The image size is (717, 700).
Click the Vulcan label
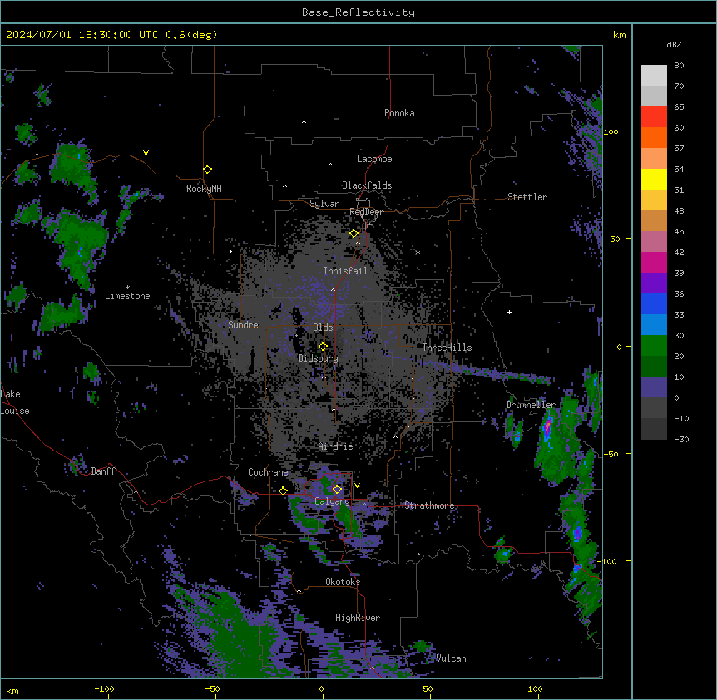tap(451, 658)
